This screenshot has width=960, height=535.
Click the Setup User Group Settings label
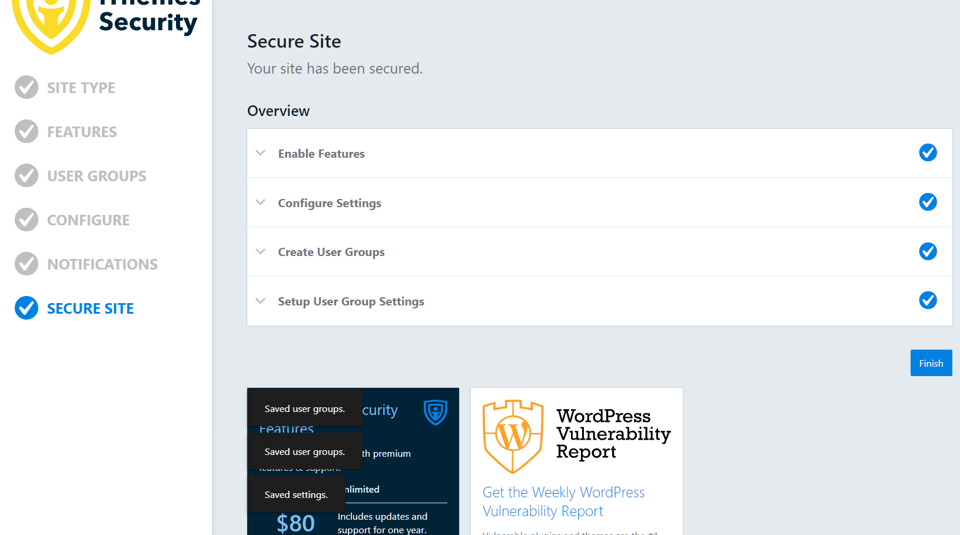coord(351,301)
